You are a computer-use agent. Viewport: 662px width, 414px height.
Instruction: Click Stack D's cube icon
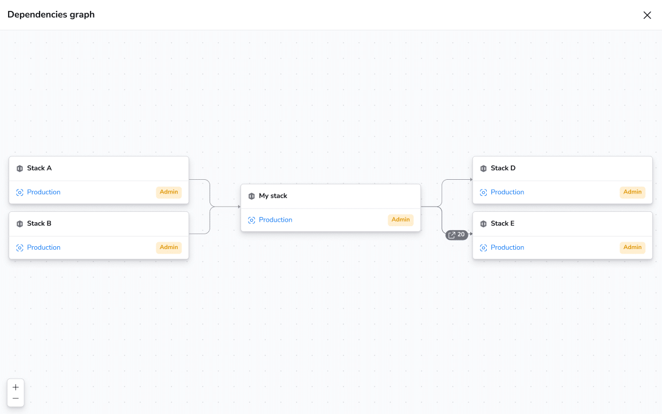[x=483, y=168]
